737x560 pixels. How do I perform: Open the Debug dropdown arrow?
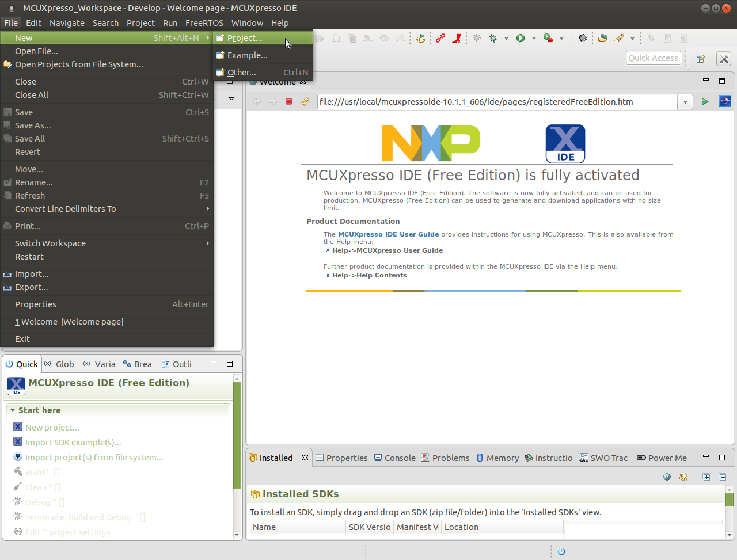[x=506, y=39]
